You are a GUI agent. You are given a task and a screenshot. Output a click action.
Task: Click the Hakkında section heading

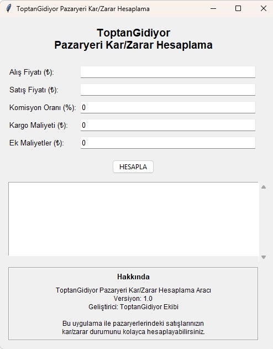[x=133, y=277]
